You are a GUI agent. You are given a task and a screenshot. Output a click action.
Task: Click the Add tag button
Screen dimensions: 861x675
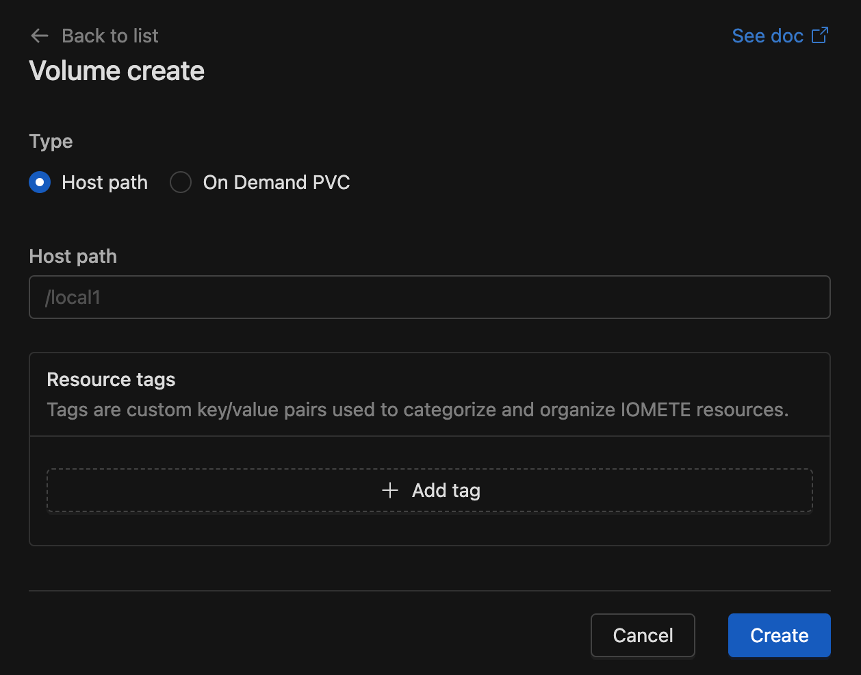point(430,490)
